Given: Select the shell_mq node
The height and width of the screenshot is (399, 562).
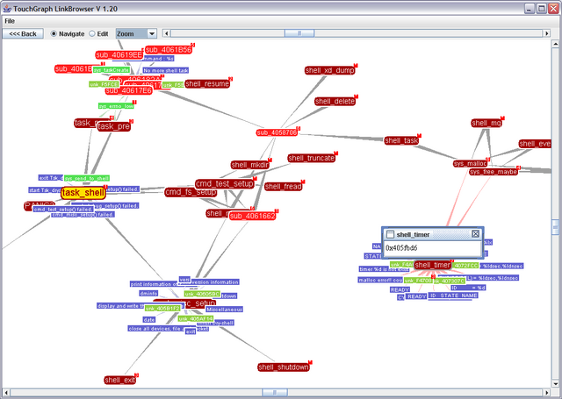Looking at the screenshot, I should pyautogui.click(x=486, y=123).
